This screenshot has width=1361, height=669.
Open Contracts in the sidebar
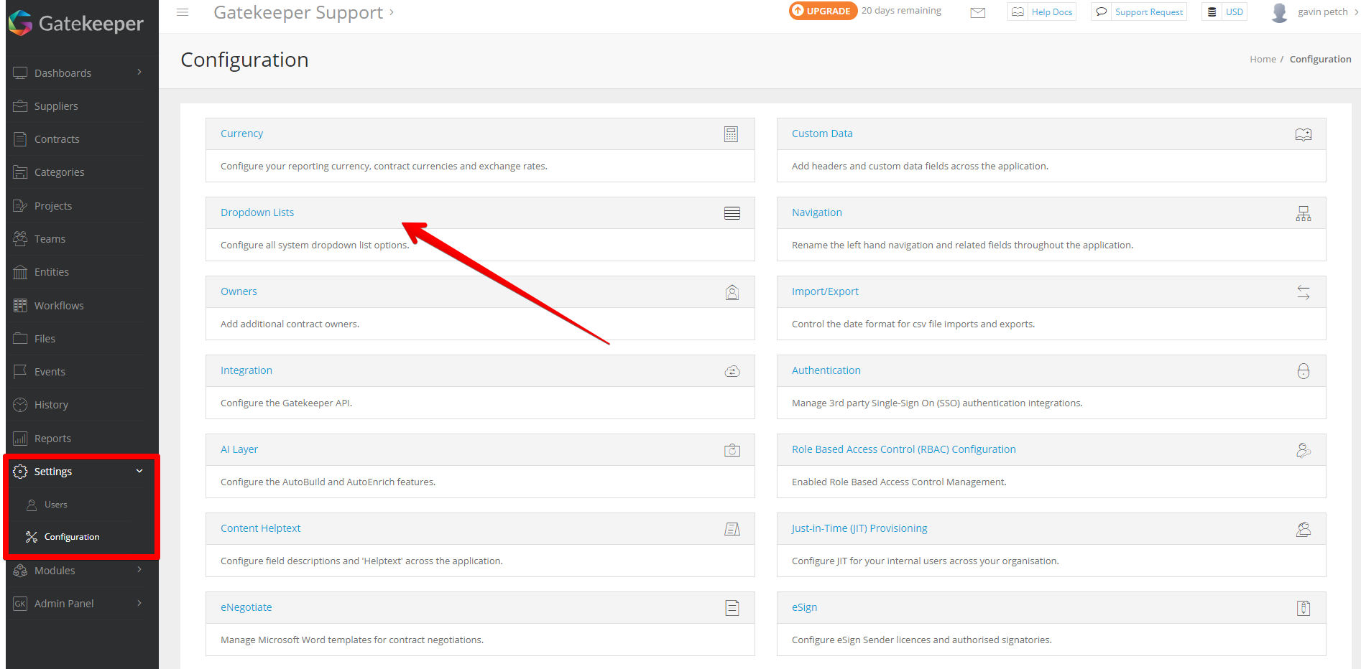pyautogui.click(x=57, y=139)
